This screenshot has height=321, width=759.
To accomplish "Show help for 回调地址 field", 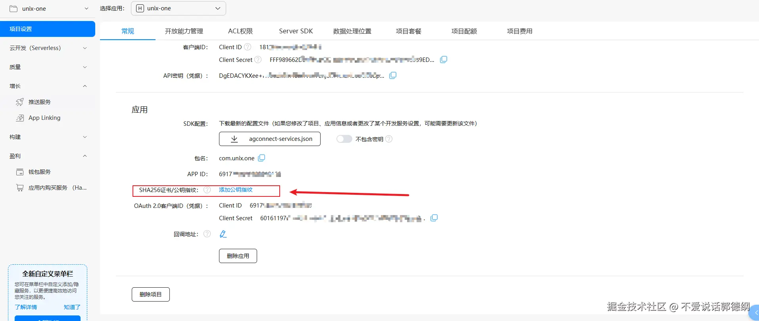I will pos(207,234).
